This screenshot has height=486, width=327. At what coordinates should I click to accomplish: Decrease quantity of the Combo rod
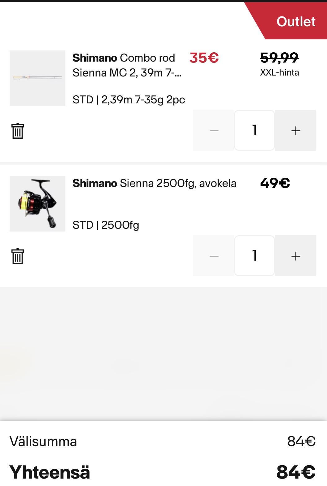214,130
